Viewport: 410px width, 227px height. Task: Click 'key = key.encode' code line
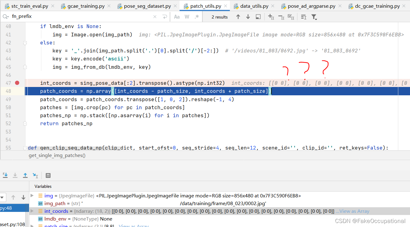click(91, 59)
